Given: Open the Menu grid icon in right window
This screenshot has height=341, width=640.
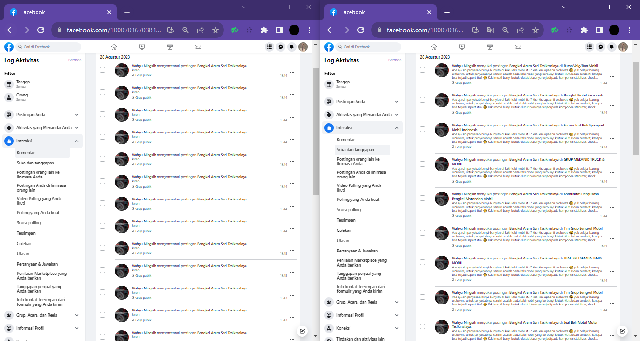Looking at the screenshot, I should click(x=589, y=47).
